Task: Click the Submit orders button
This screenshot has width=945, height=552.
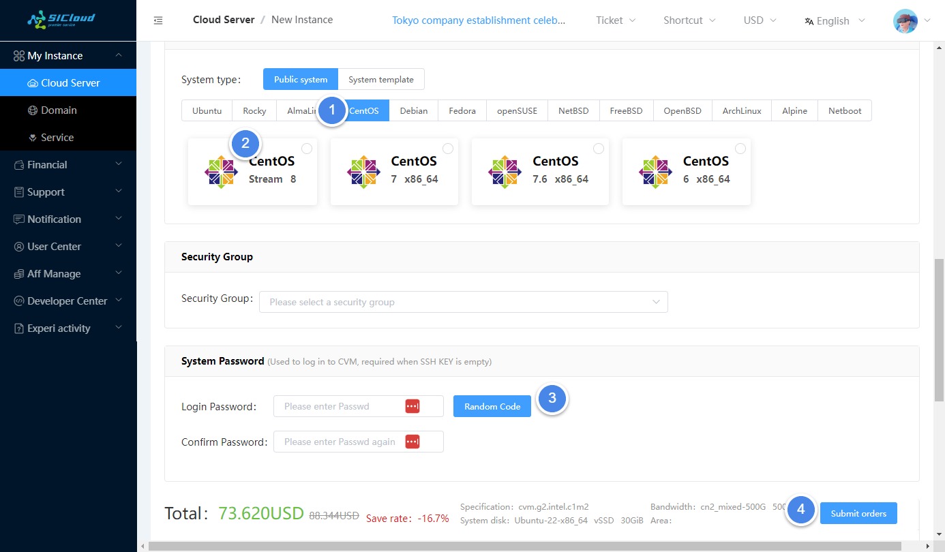Action: pos(858,513)
